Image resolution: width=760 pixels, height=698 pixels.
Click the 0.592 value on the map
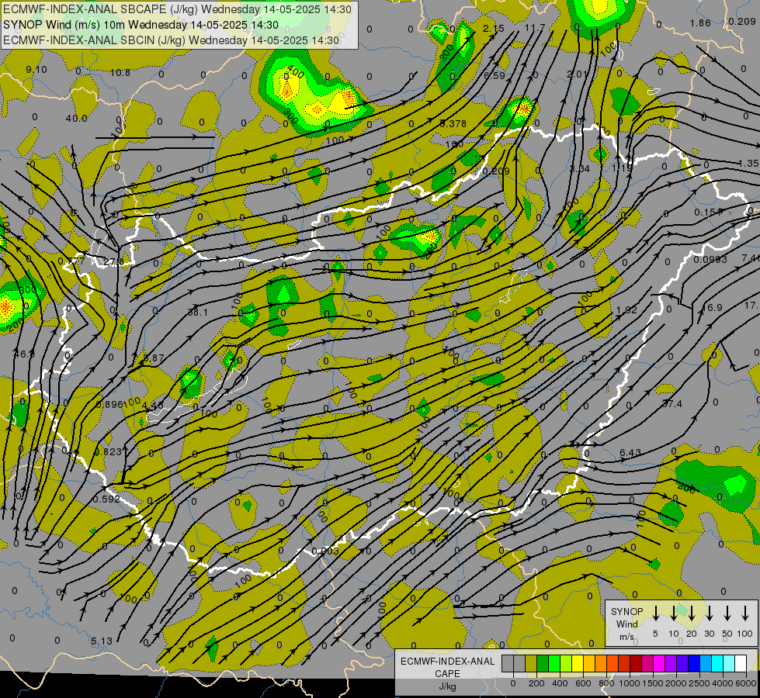tap(106, 499)
